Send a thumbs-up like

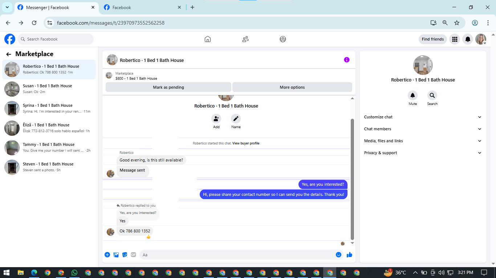pos(349,255)
